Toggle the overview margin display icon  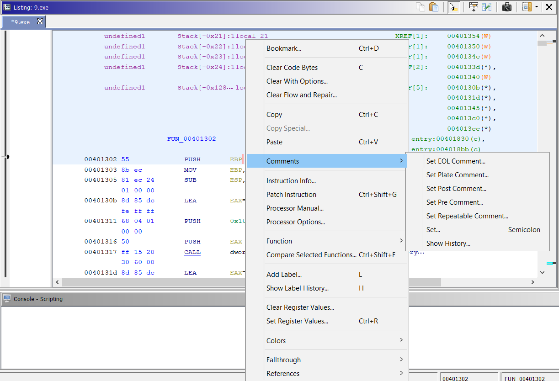pyautogui.click(x=527, y=7)
